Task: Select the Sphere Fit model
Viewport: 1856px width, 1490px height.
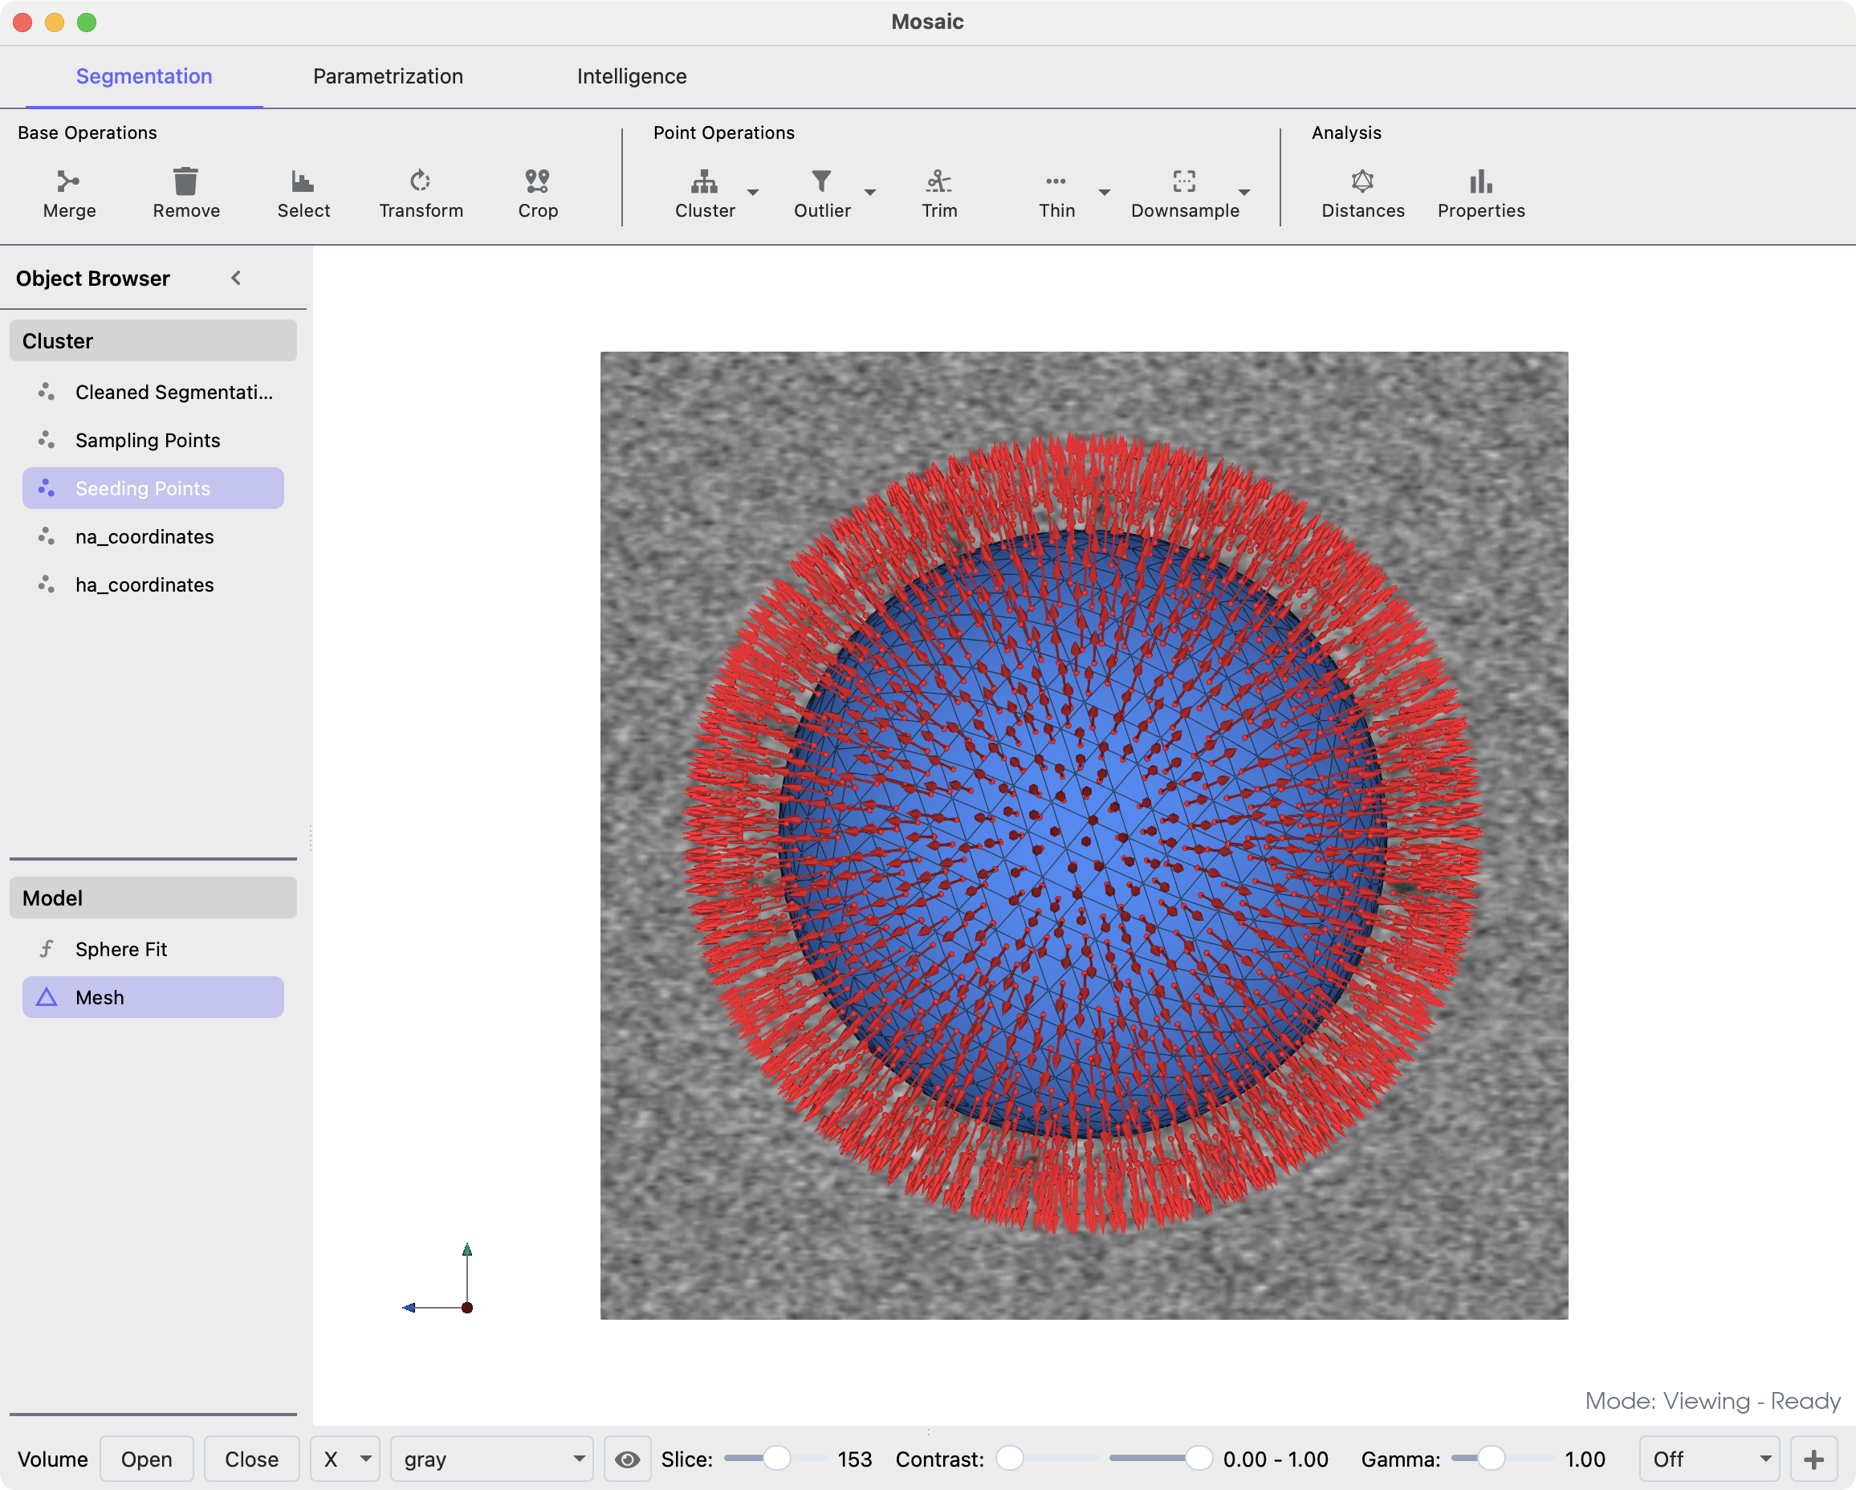Action: coord(153,949)
